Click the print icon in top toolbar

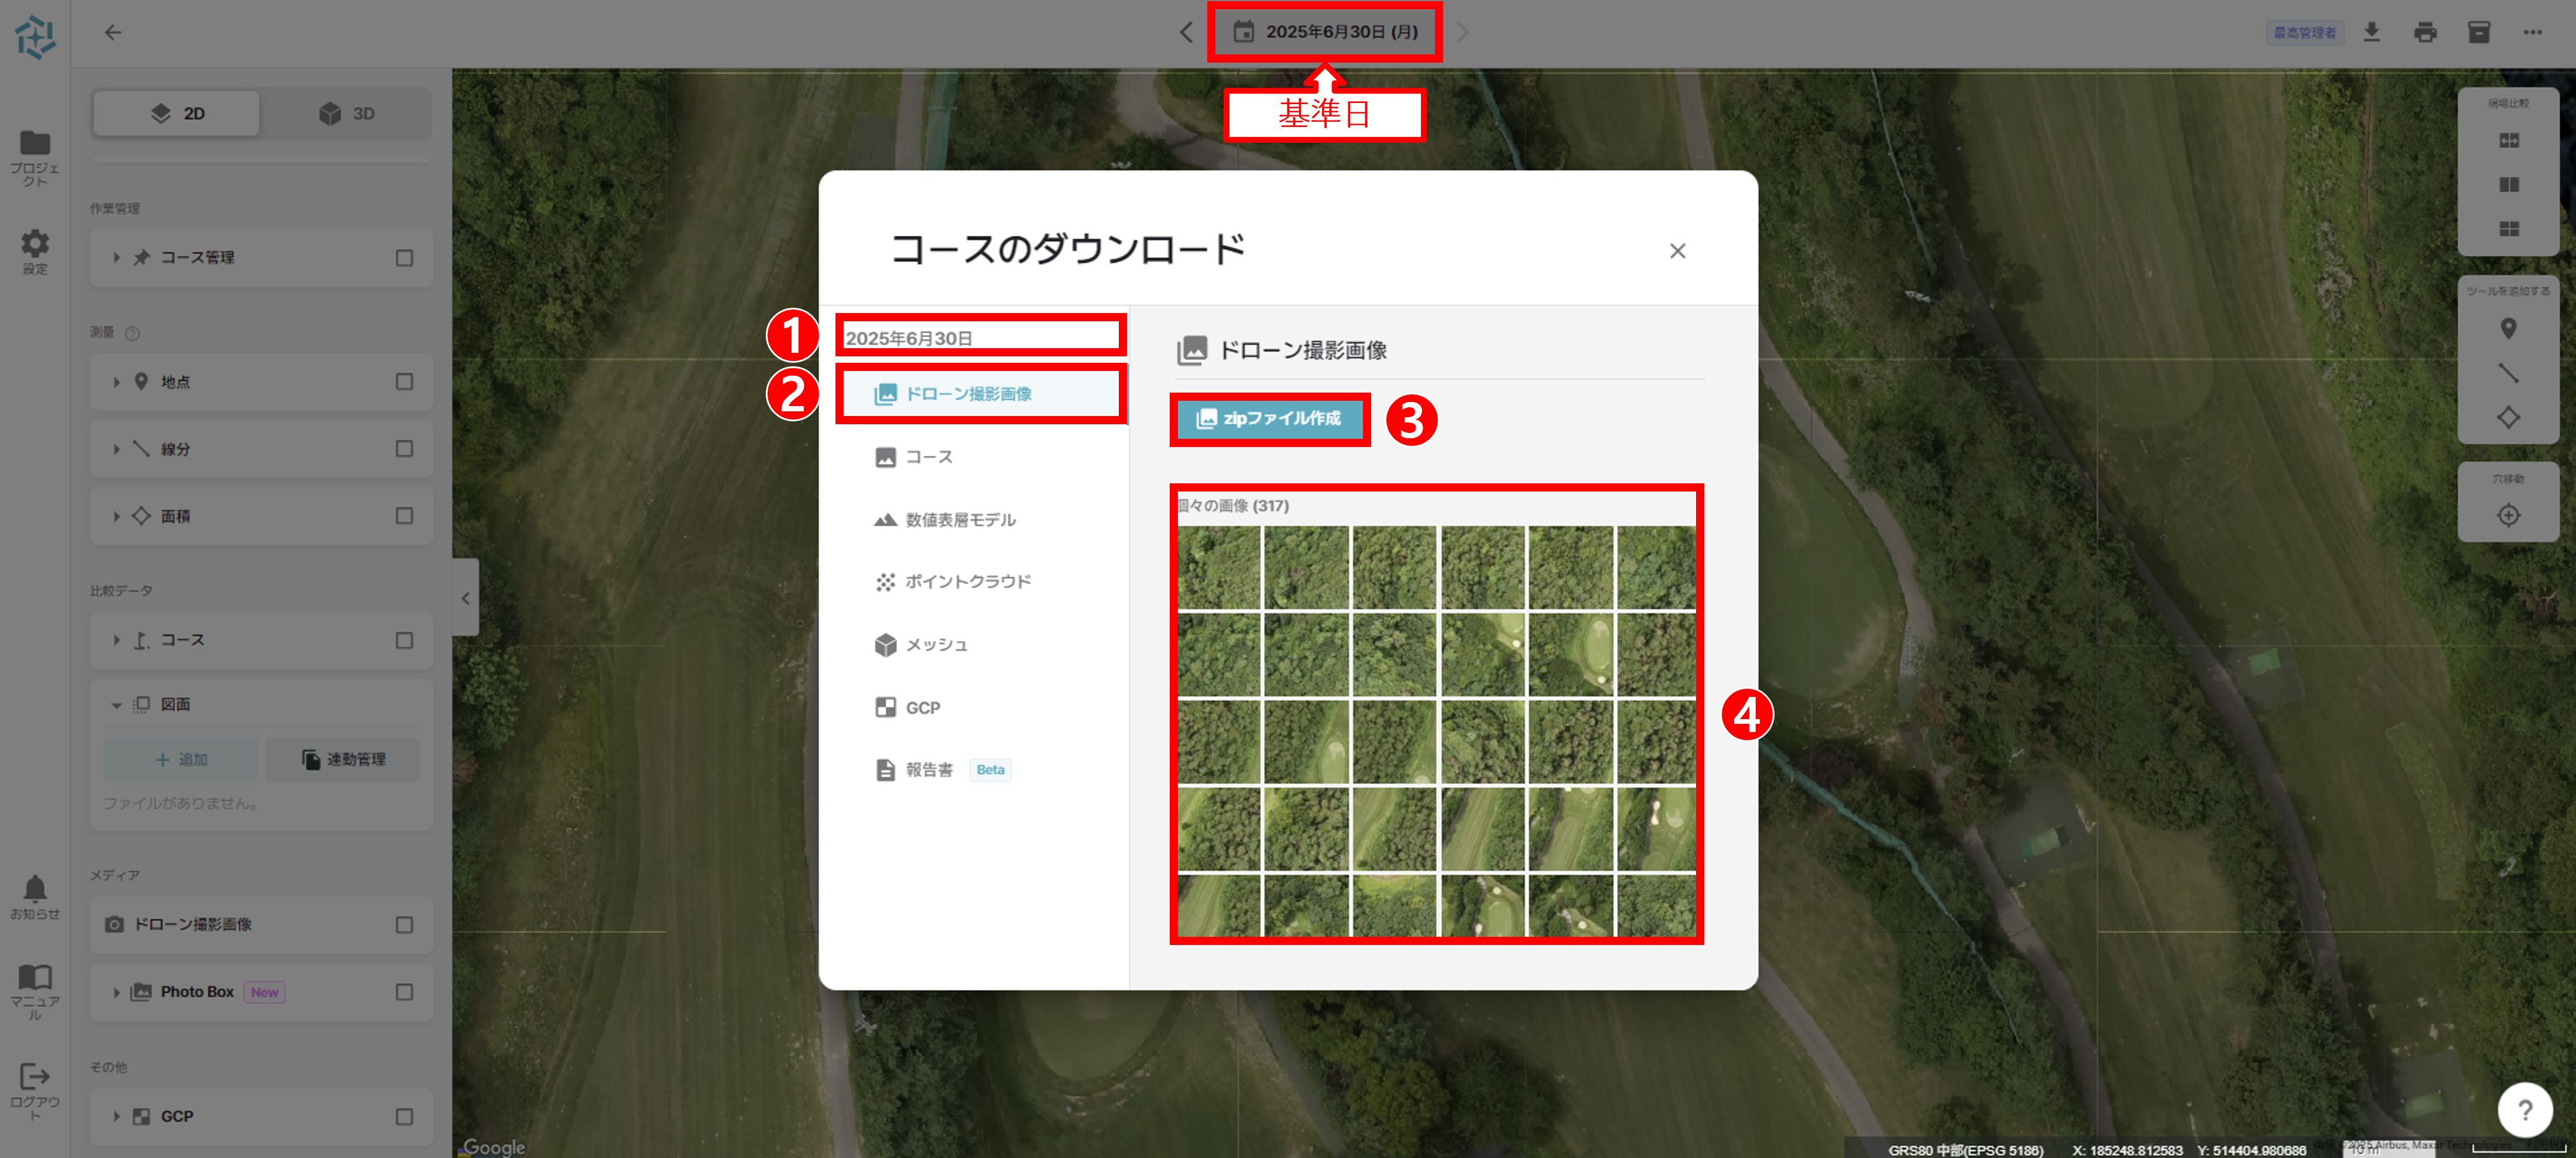click(x=2425, y=32)
